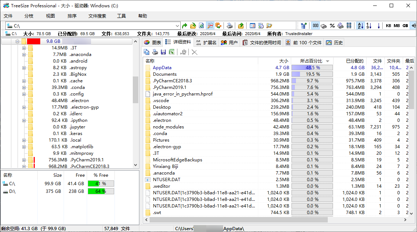Expand the .ipython tree folder
This screenshot has height=232, width=417.
pos(24,120)
